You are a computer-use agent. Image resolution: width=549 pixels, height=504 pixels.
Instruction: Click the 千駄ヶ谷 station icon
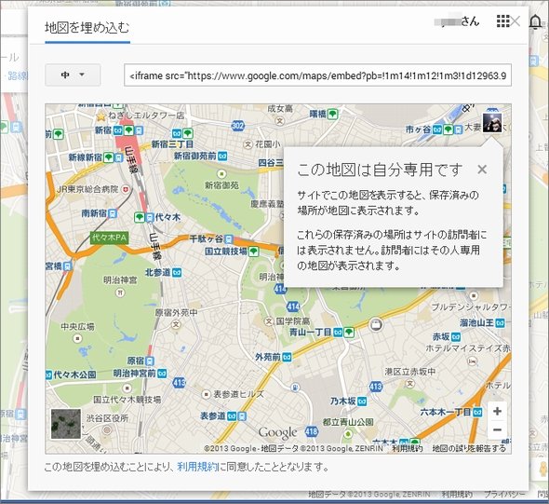click(229, 239)
